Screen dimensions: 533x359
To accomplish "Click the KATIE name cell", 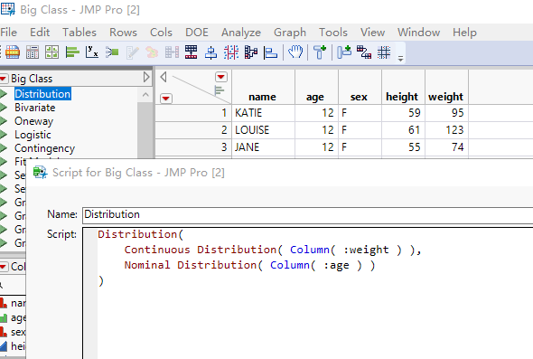I will click(263, 113).
